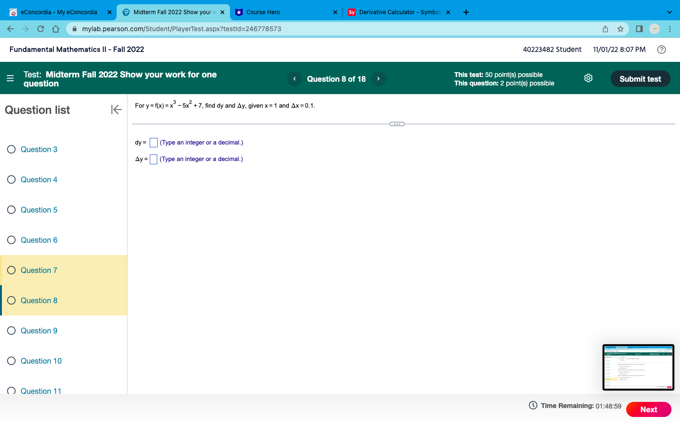Close the Midterm Fall 2022 tab
Screen dimensions: 680x425
(222, 12)
